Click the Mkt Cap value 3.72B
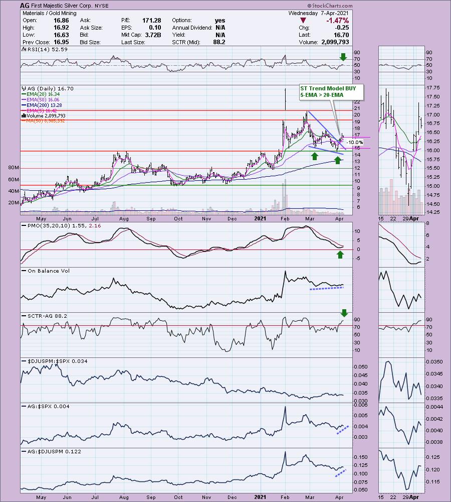Viewport: 451px width, 502px height. click(x=153, y=35)
